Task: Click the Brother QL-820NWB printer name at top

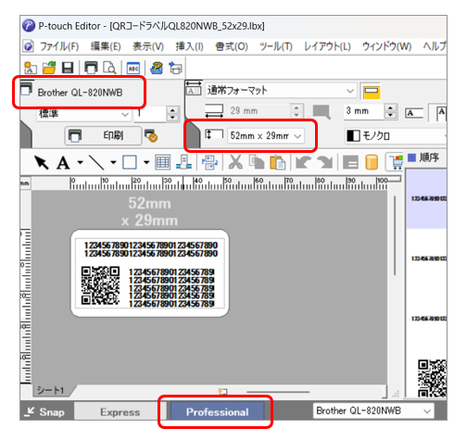Action: [80, 93]
